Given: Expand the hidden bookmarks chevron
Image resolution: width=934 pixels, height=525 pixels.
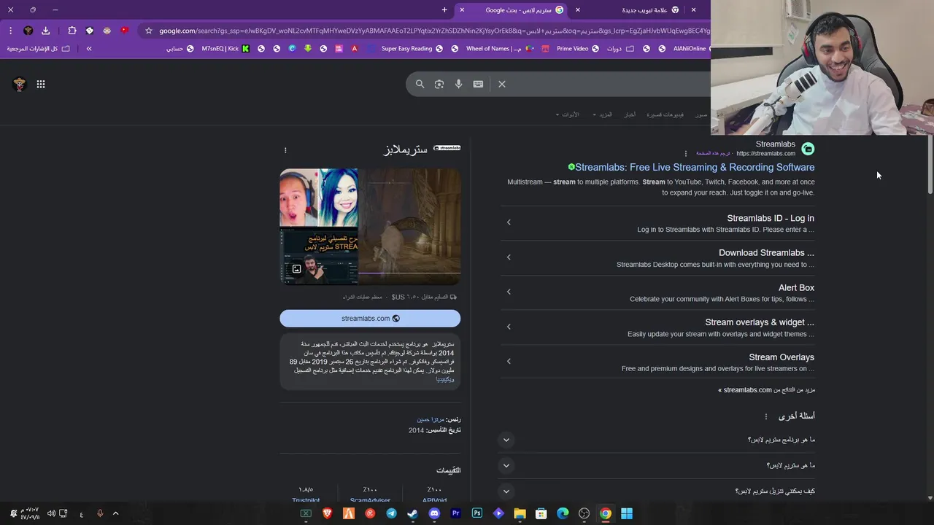Looking at the screenshot, I should [x=89, y=49].
